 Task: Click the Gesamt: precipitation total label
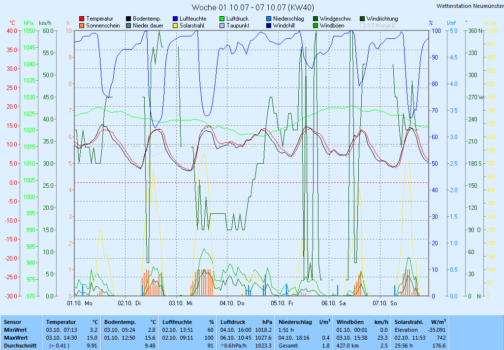click(289, 346)
